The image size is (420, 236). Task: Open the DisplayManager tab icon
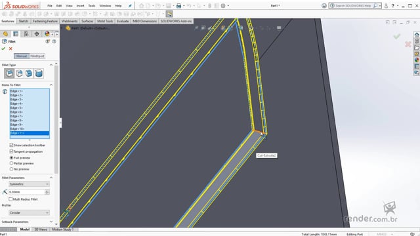(x=47, y=33)
